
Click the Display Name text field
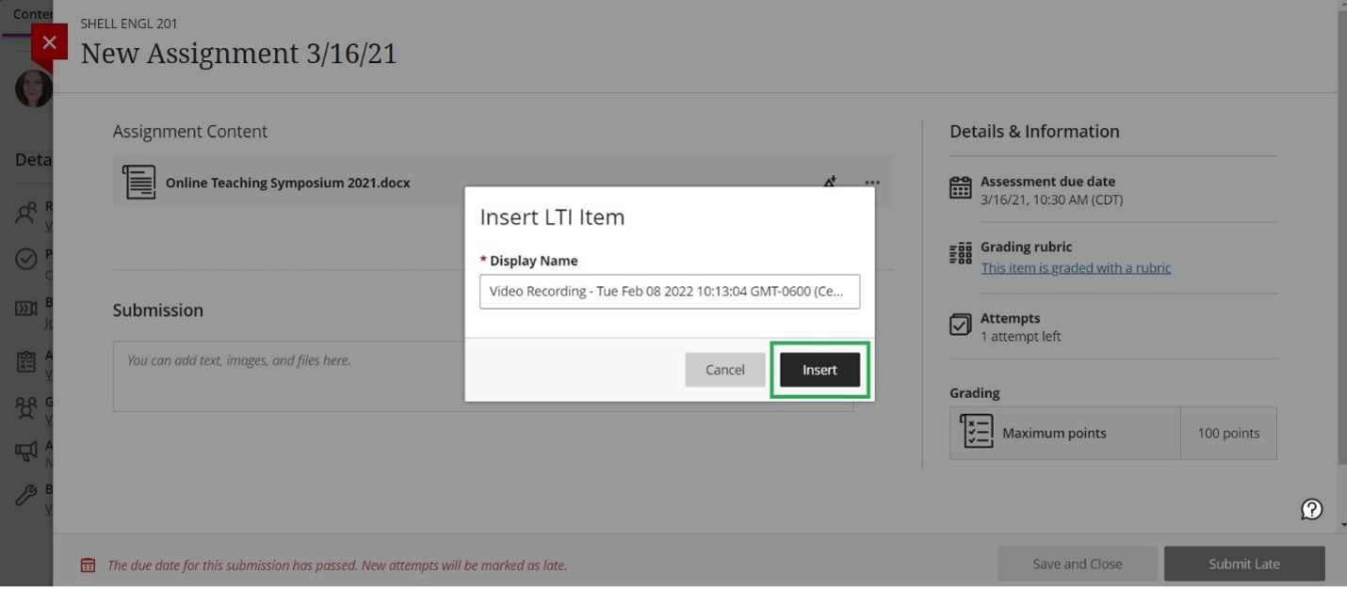[669, 292]
